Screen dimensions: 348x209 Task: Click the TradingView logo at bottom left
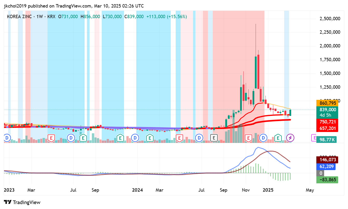[x=22, y=202]
